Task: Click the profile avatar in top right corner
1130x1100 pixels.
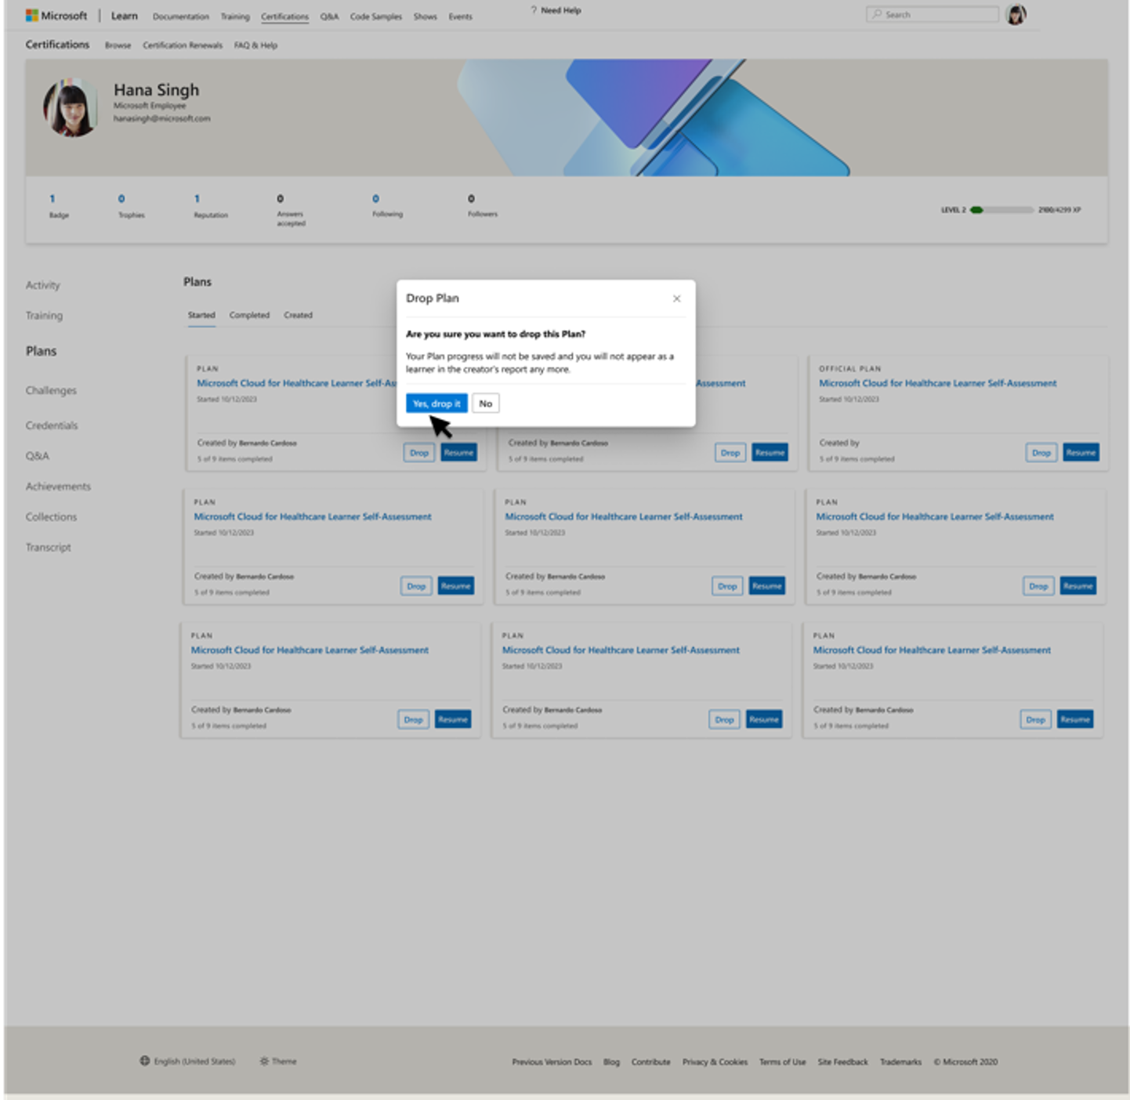Action: coord(1016,14)
